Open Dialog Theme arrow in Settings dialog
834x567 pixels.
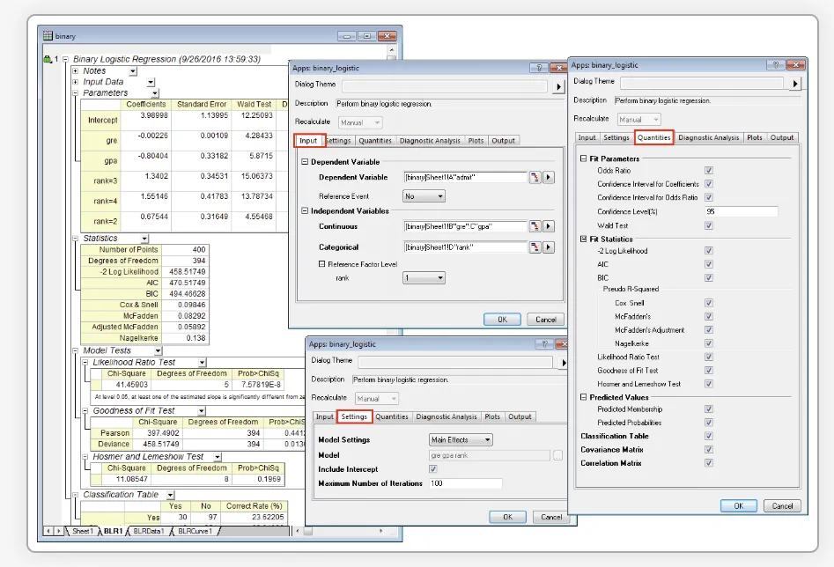(563, 363)
